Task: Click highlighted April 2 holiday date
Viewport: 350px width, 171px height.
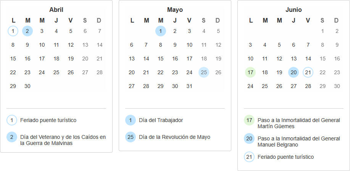Action: click(27, 31)
